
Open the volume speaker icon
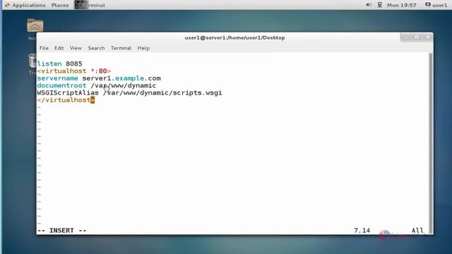pyautogui.click(x=369, y=5)
